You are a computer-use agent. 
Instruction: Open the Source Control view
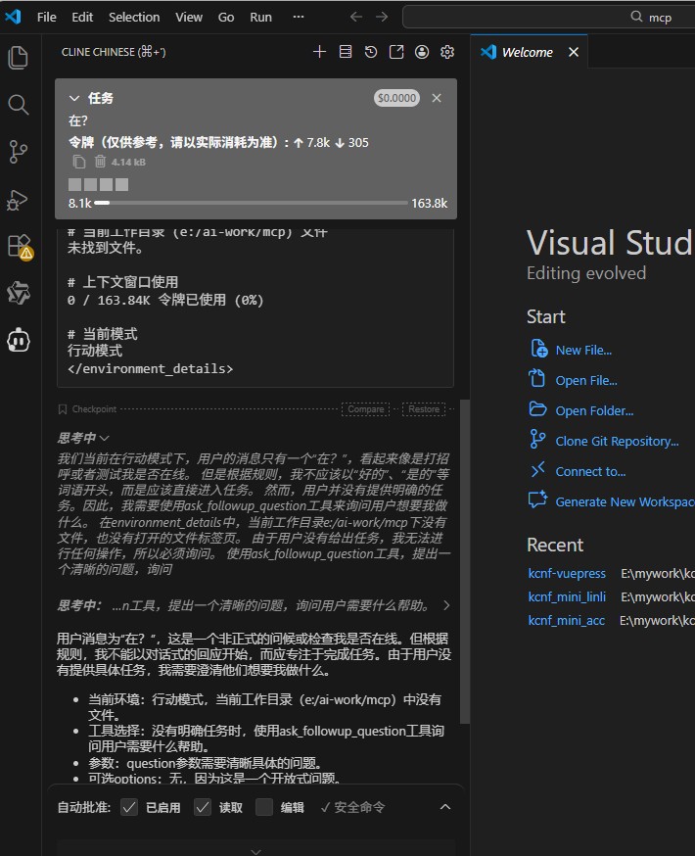pyautogui.click(x=19, y=152)
